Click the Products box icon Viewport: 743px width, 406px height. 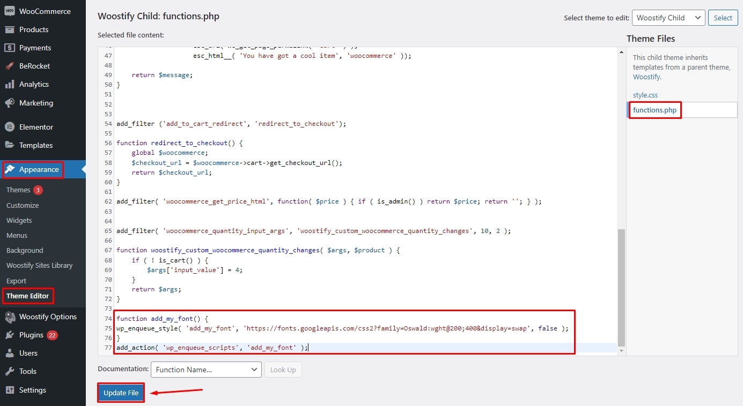pos(10,29)
